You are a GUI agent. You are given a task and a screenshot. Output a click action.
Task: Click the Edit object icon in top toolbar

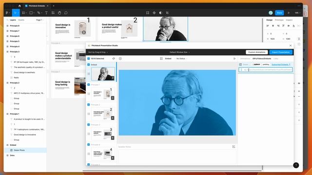tap(148, 13)
